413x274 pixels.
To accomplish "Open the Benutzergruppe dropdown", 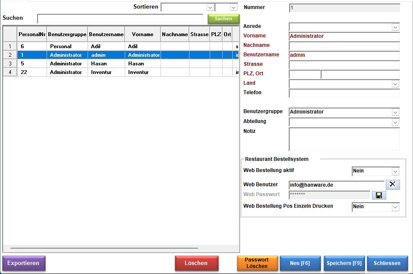I will (395, 112).
